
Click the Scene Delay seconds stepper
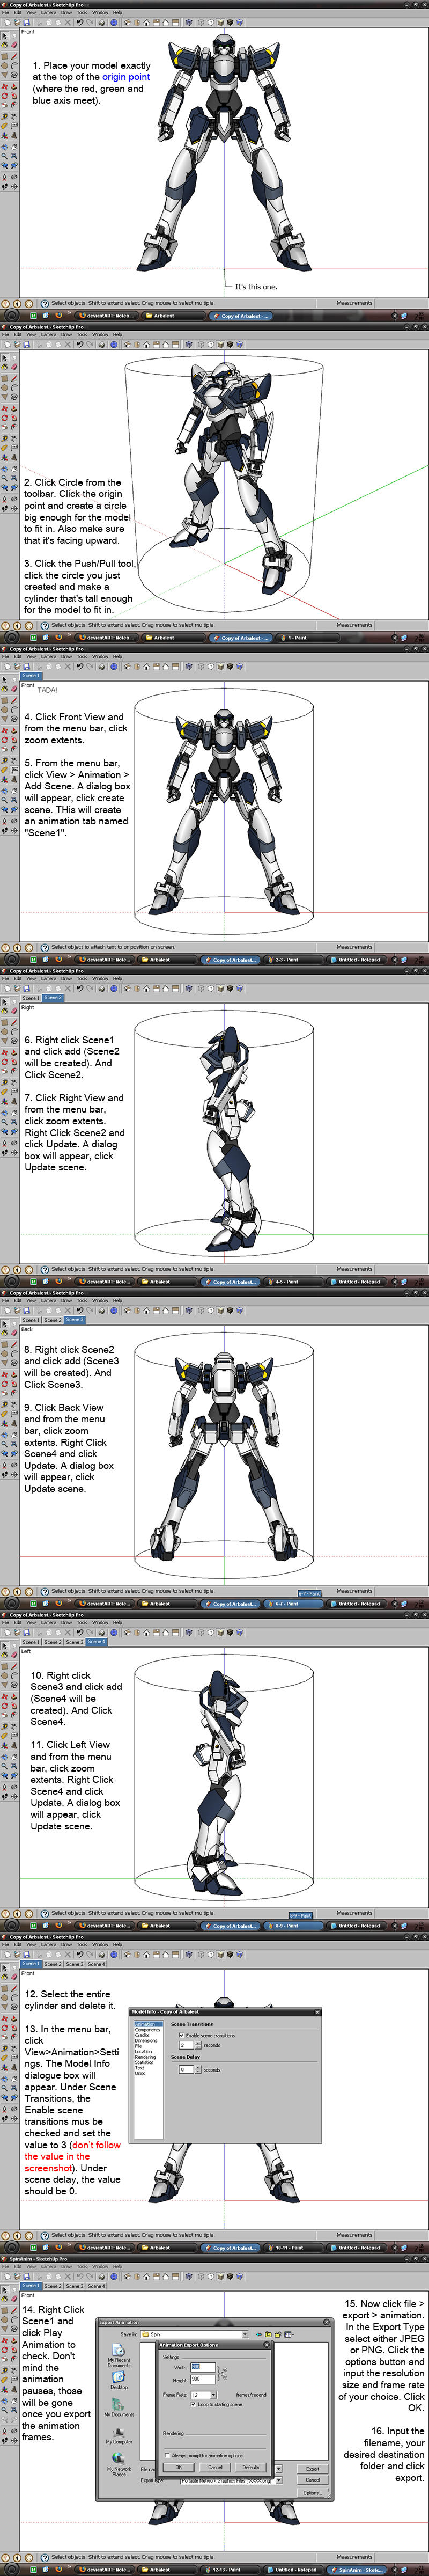point(198,2070)
